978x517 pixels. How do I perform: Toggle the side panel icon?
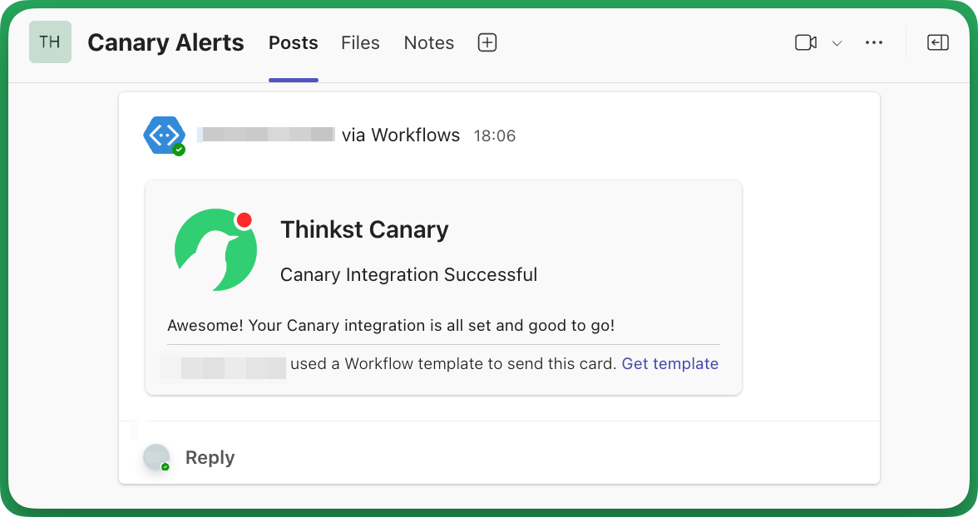tap(937, 42)
